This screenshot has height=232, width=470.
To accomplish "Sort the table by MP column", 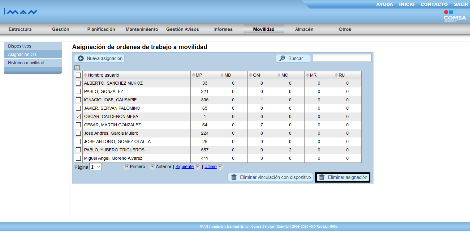I will (x=193, y=75).
